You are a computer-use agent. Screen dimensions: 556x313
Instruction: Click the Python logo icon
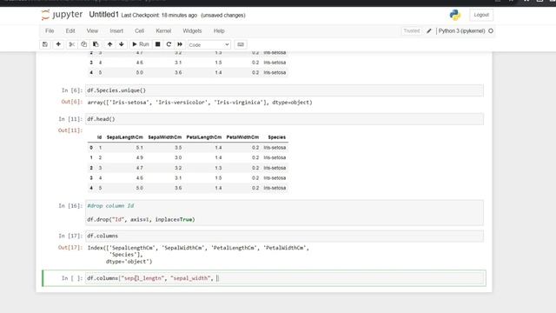pyautogui.click(x=455, y=15)
